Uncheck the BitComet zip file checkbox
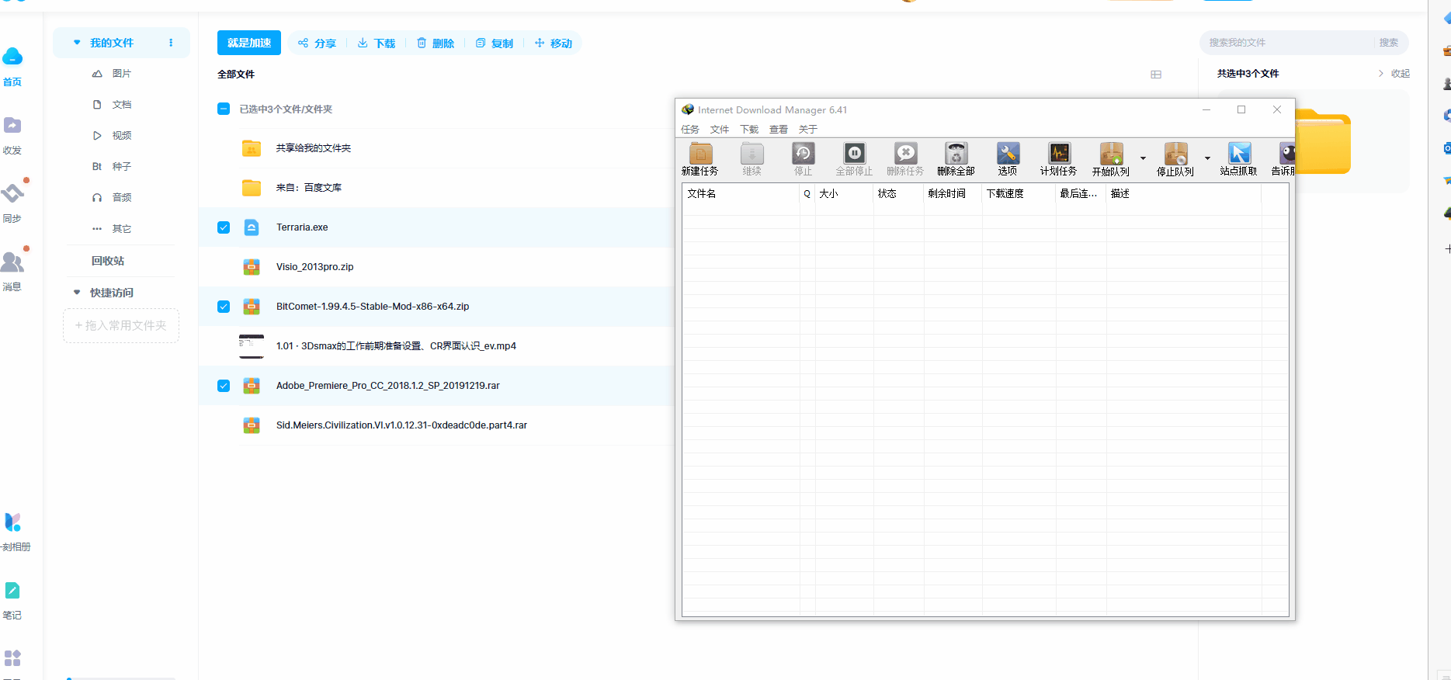1451x680 pixels. coord(224,307)
